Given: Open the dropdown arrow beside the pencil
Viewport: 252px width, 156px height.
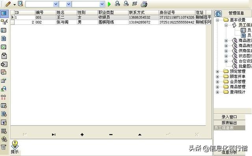Looking at the screenshot, I should click(15, 5).
